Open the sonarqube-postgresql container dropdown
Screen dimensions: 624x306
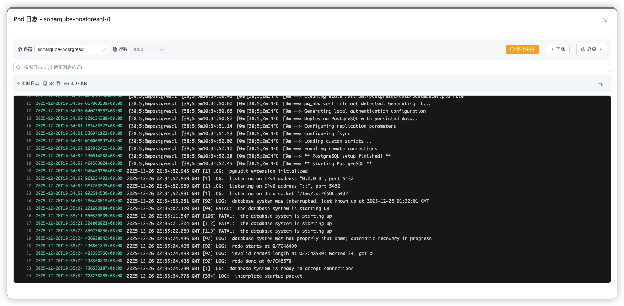pos(72,49)
